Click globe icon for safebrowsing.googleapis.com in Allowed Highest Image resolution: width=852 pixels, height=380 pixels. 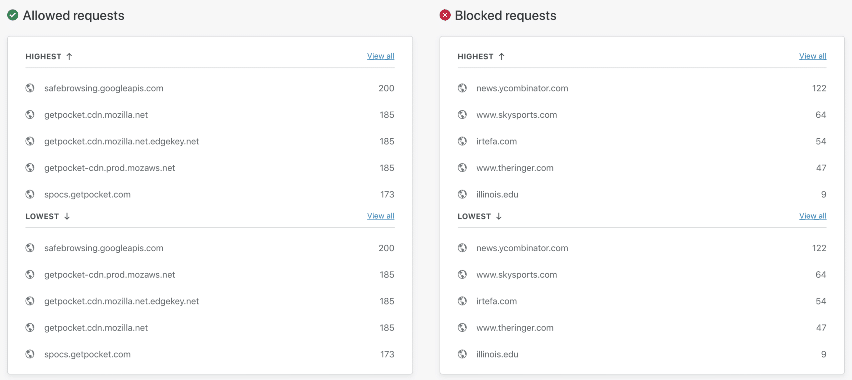click(x=30, y=88)
